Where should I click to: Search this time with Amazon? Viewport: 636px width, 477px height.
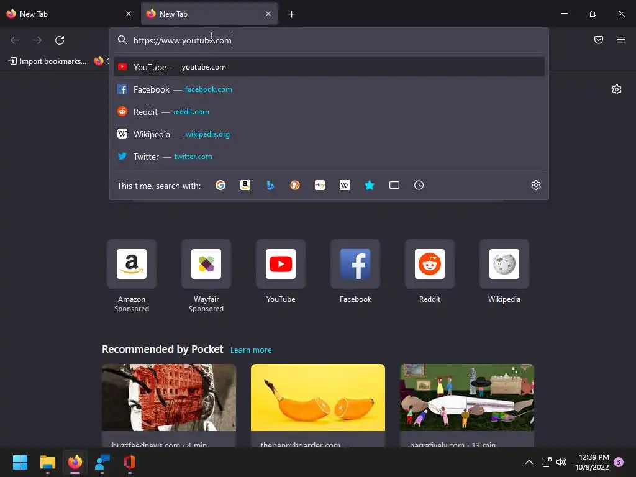coord(245,185)
